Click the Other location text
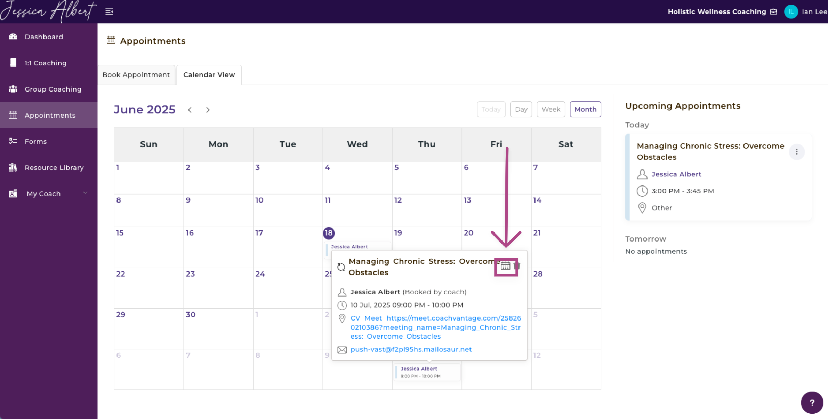The height and width of the screenshot is (419, 828). tap(662, 208)
